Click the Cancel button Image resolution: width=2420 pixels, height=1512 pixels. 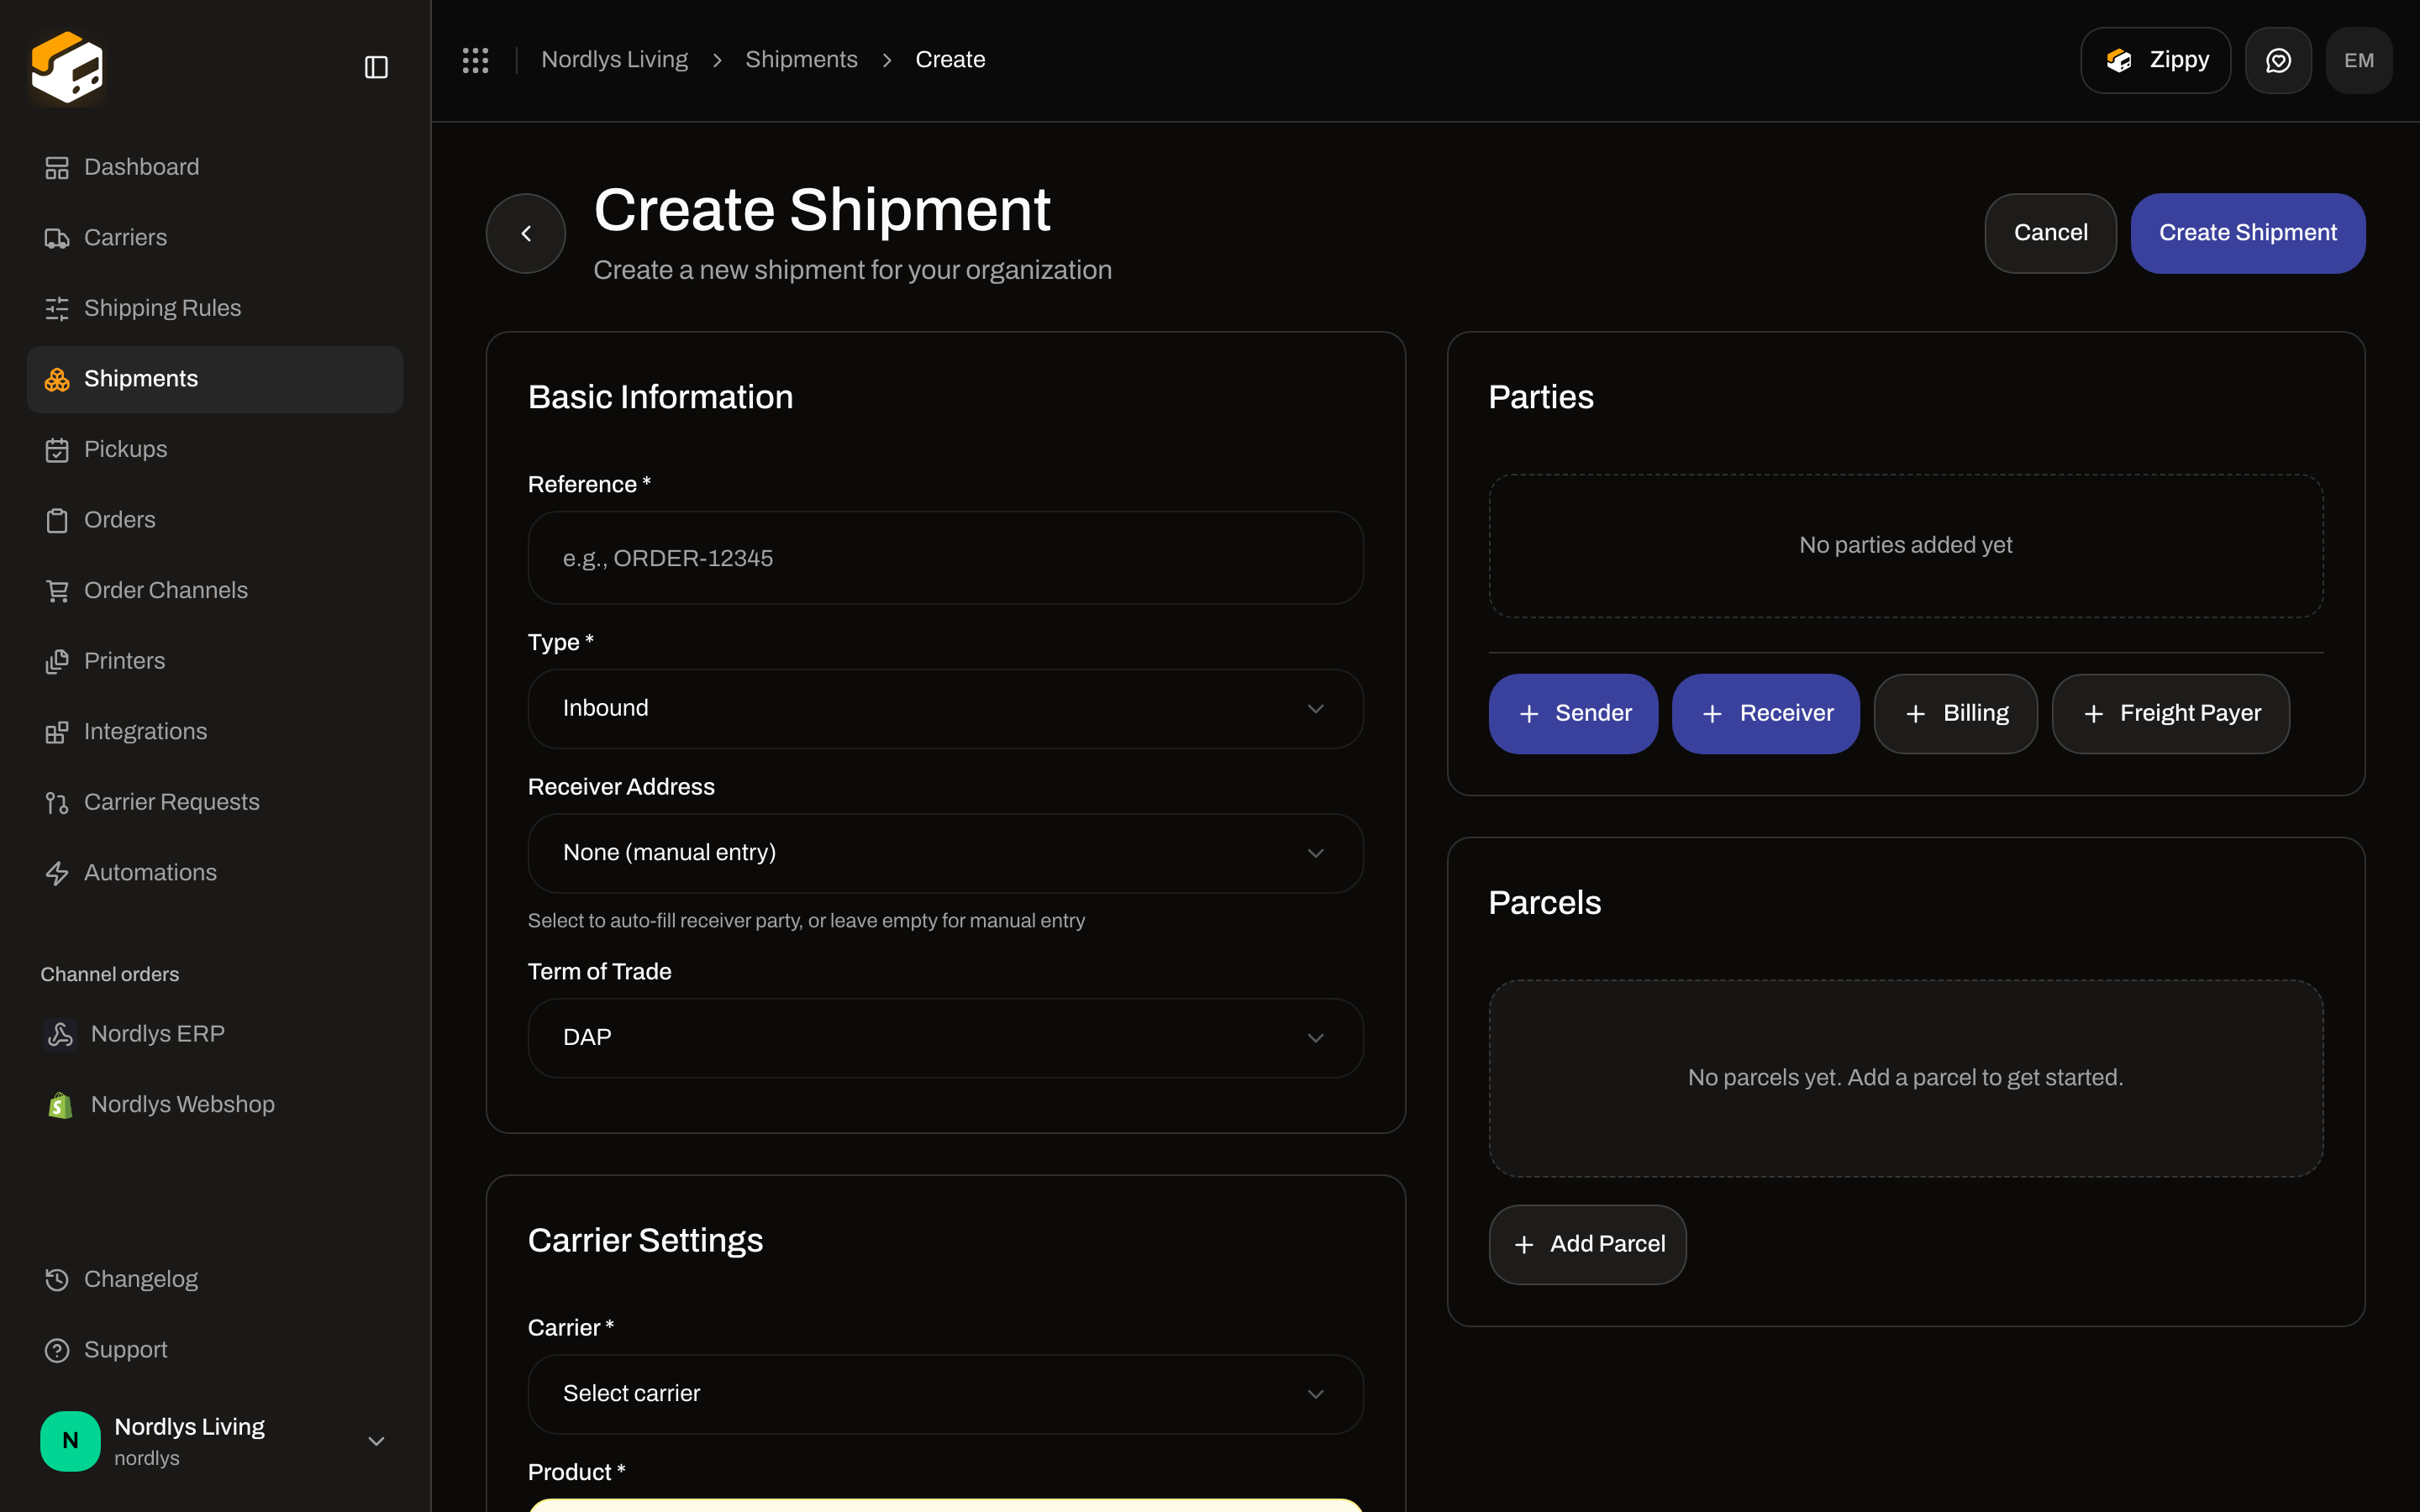tap(2050, 233)
